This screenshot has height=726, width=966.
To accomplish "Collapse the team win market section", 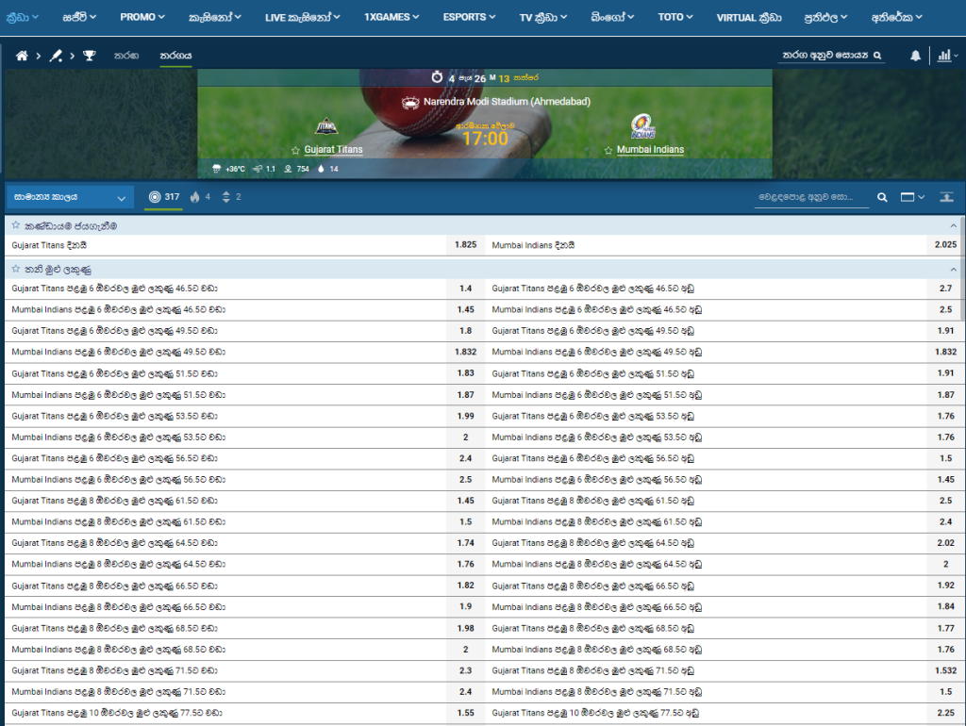I will coord(953,226).
